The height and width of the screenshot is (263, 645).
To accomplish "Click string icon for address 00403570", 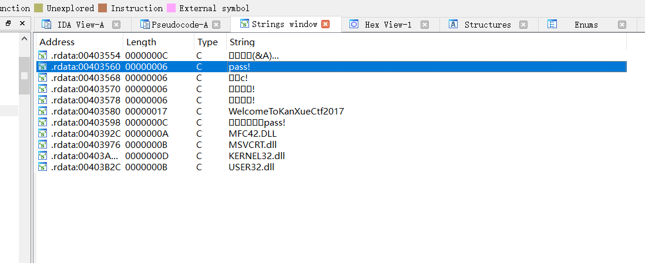I will click(43, 89).
